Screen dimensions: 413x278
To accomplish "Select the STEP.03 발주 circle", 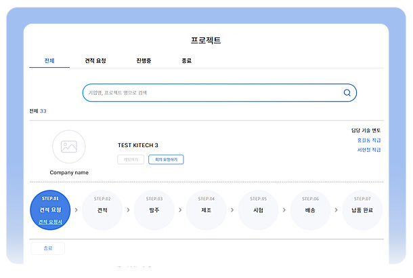I will click(x=154, y=210).
